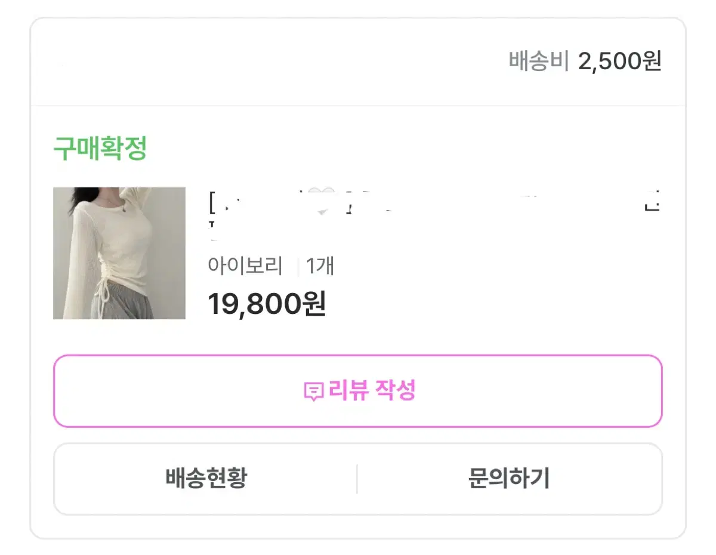
Task: Contact seller with 문의하기
Action: (x=509, y=479)
